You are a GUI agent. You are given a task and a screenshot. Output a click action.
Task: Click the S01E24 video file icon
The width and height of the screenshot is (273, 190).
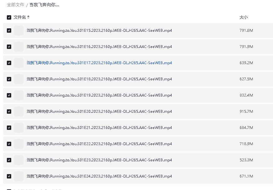pos(19,176)
